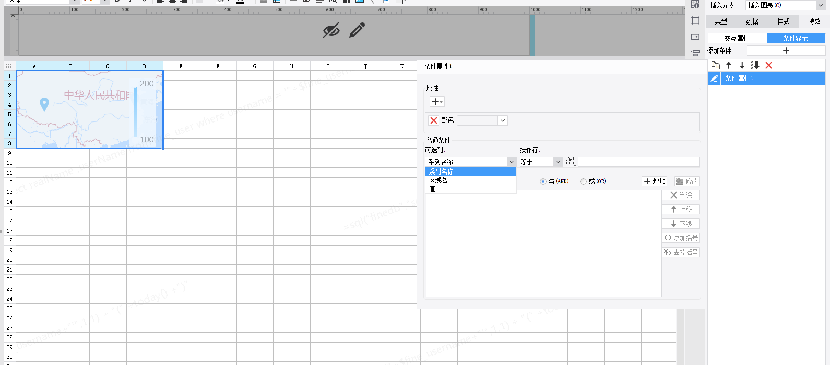Select column header E
830x365 pixels.
tap(181, 66)
